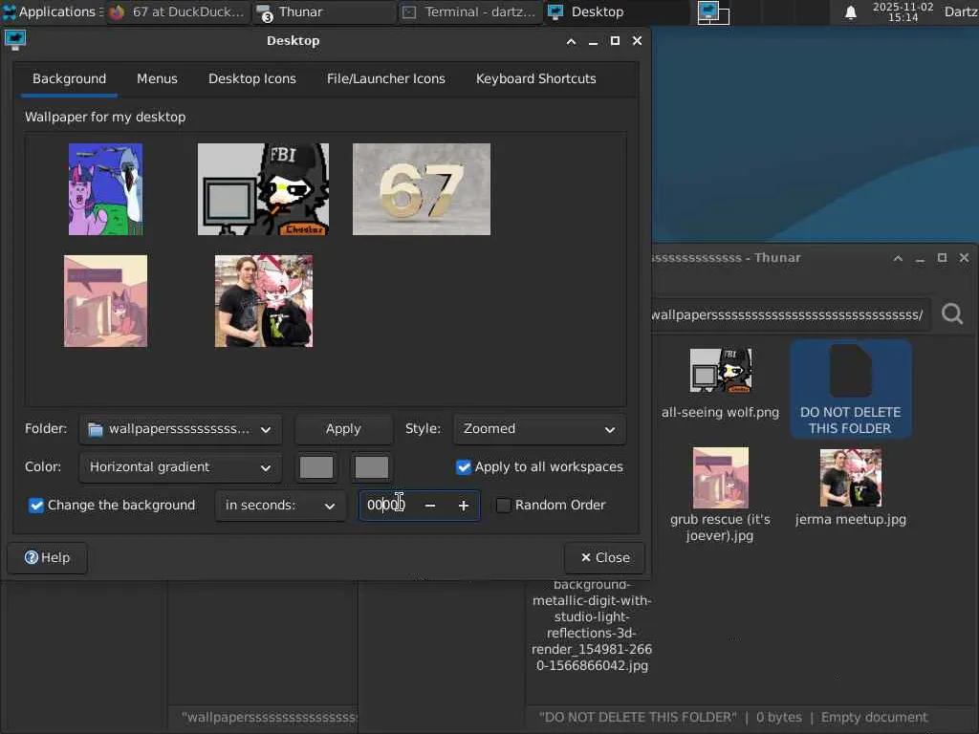Click the search icon in Thunar

[952, 313]
